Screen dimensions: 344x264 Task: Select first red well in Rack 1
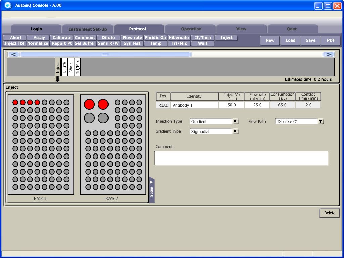click(15, 102)
